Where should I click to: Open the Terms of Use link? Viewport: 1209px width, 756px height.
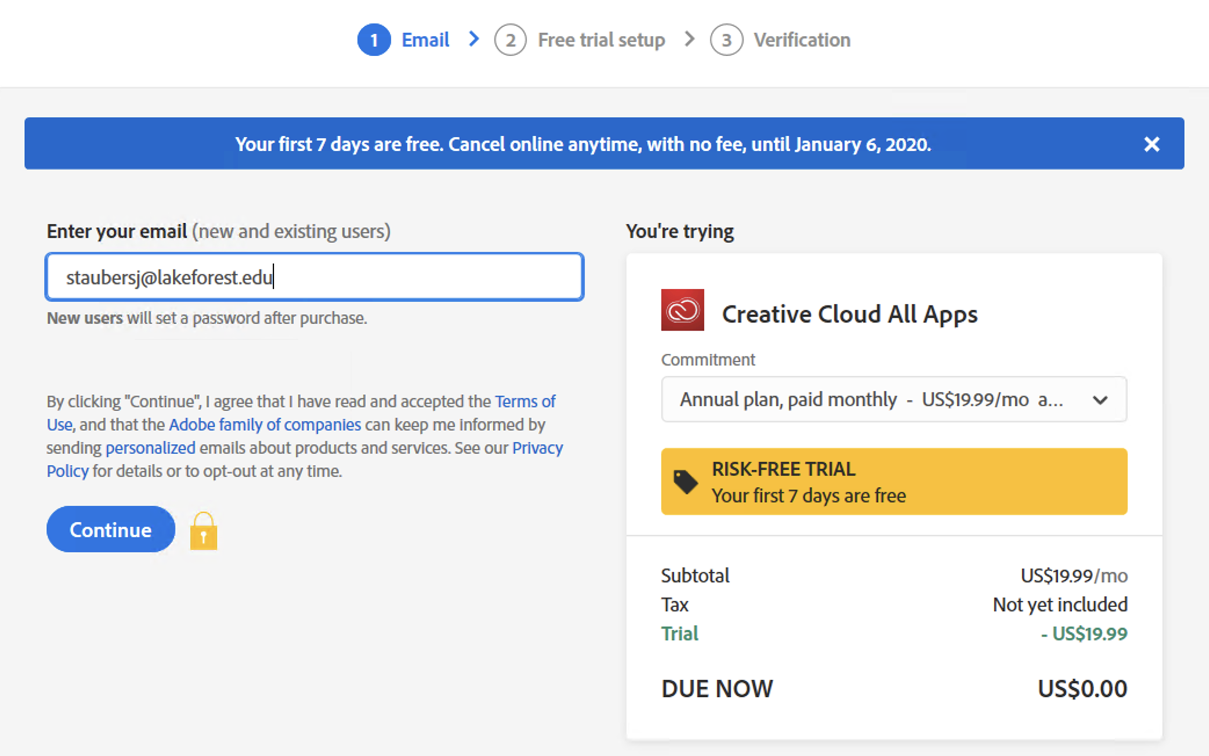pos(524,401)
